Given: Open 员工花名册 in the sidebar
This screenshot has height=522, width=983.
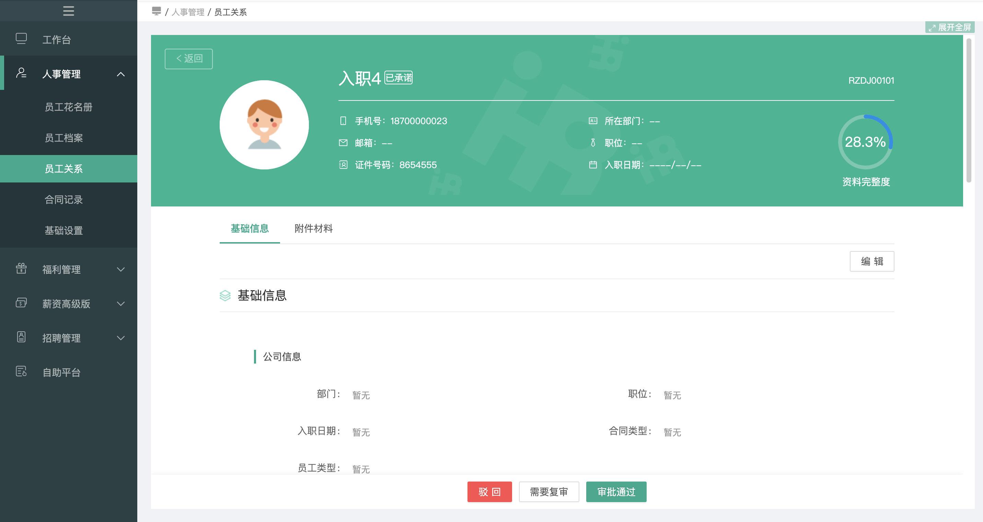Looking at the screenshot, I should (69, 107).
